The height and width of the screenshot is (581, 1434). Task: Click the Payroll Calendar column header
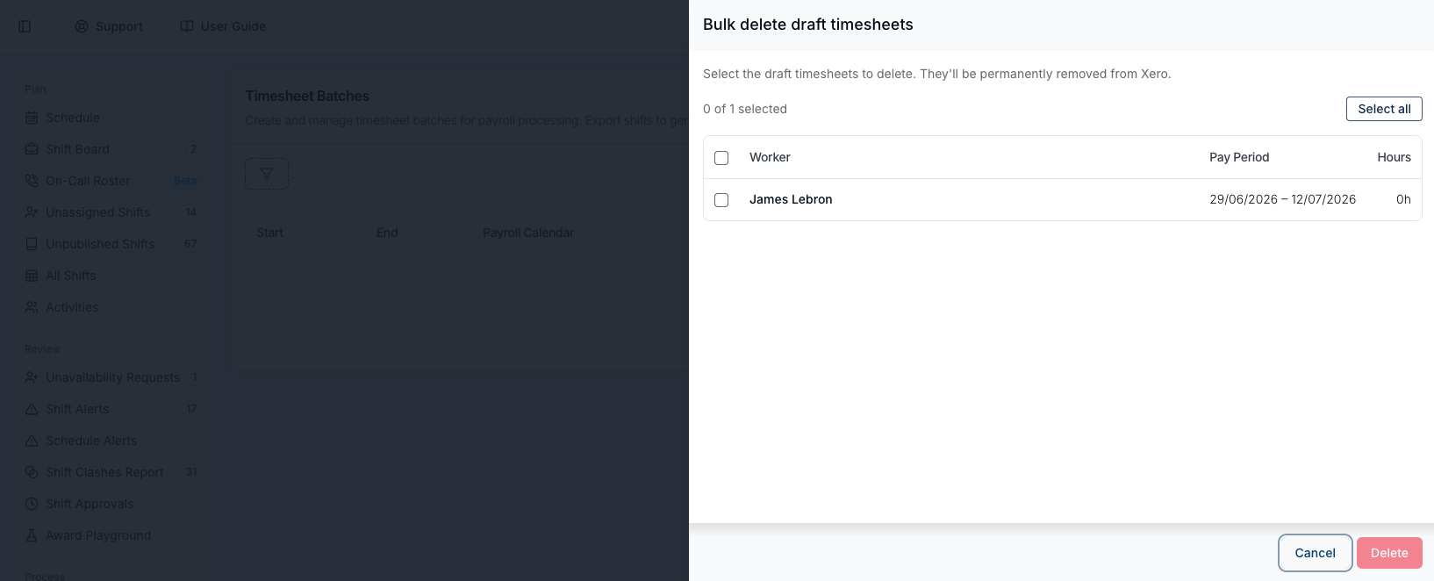pos(528,233)
